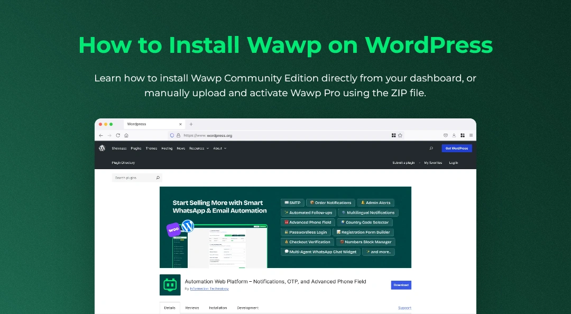Click the Advanced Phone Field tag
The width and height of the screenshot is (571, 314).
point(308,222)
